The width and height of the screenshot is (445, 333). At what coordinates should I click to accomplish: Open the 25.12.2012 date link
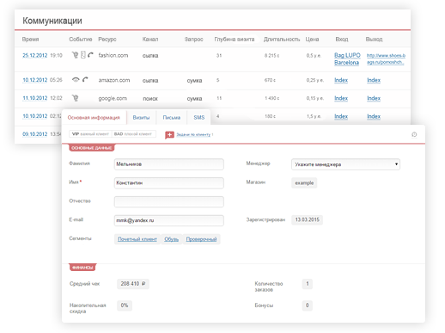pos(35,55)
